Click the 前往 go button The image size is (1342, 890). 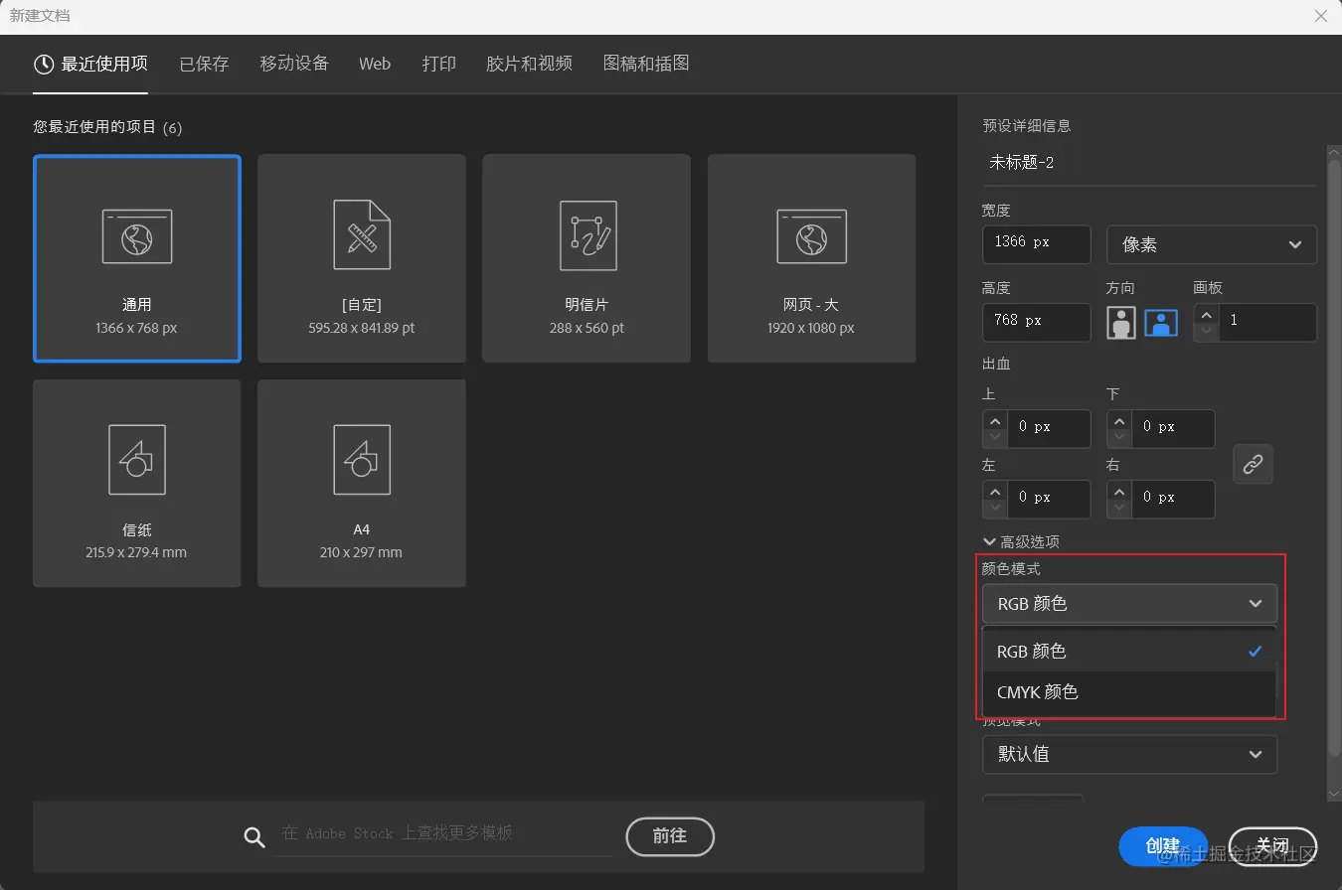(x=669, y=836)
